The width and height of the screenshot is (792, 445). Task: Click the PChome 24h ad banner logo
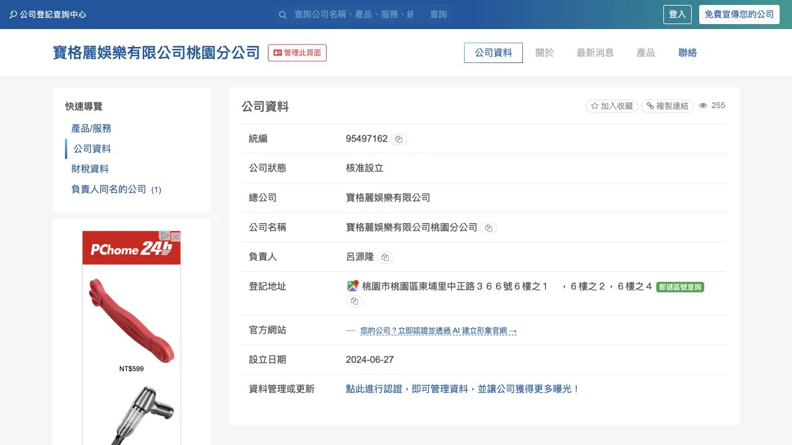[x=131, y=248]
